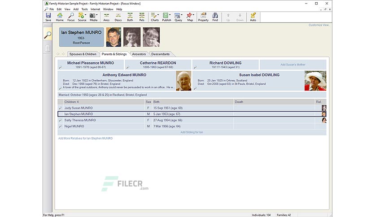Click Add Sibling for Ian link

click(x=192, y=132)
